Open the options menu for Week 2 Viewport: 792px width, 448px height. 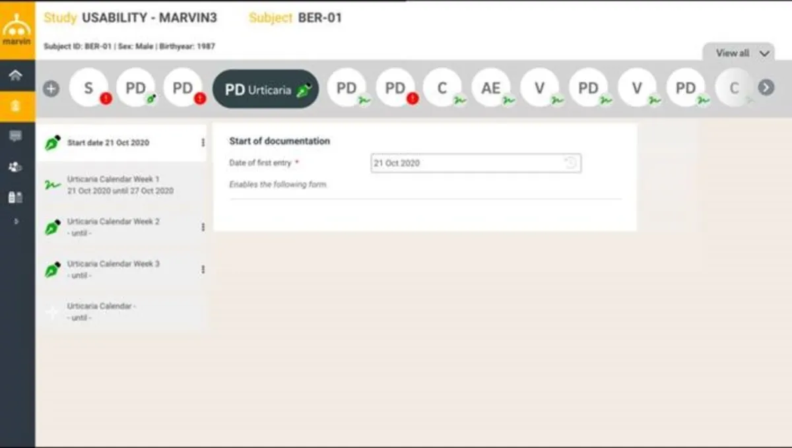203,227
